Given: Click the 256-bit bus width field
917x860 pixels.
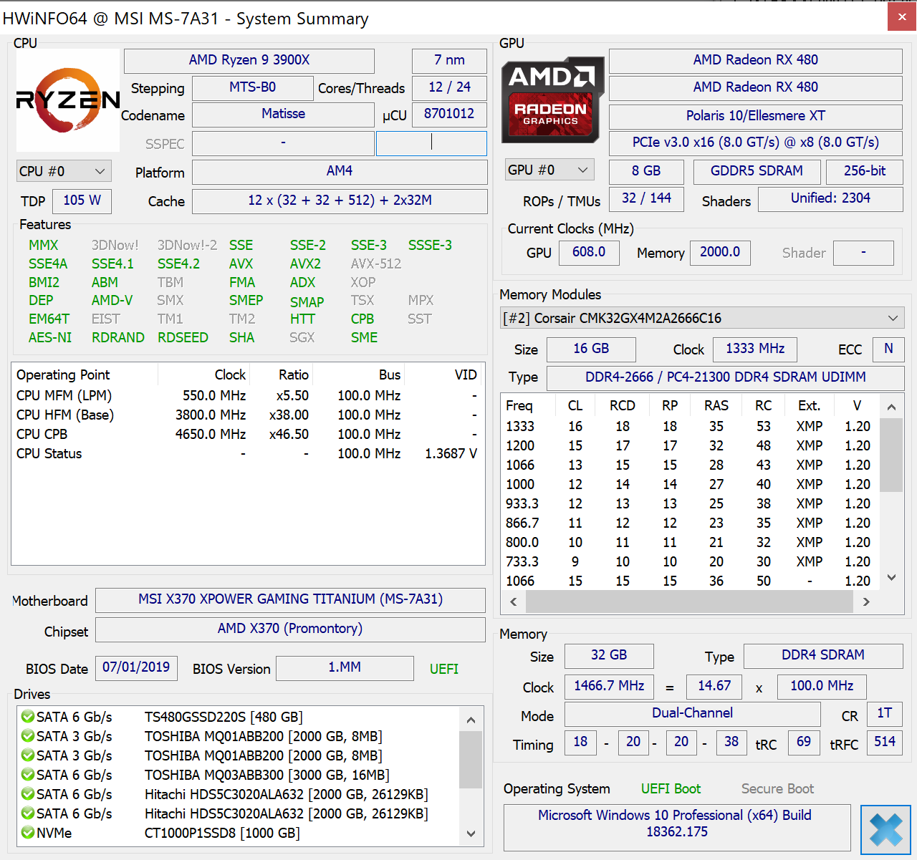Looking at the screenshot, I should click(865, 172).
